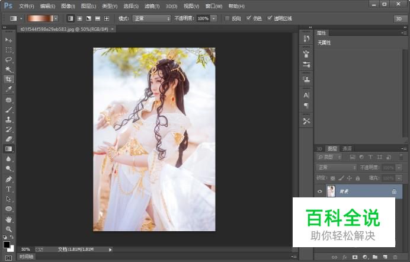Viewport: 410px width, 262px height.
Task: Click the link layers icon
Action: click(x=334, y=257)
